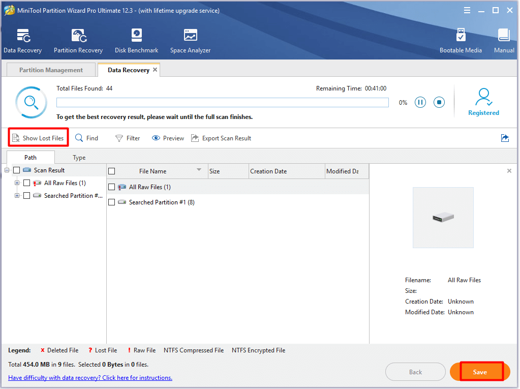Toggle the select-all checkbox in File Name header
This screenshot has width=520, height=389.
click(x=112, y=171)
